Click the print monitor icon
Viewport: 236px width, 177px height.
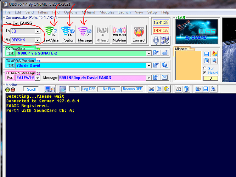[x=213, y=89]
